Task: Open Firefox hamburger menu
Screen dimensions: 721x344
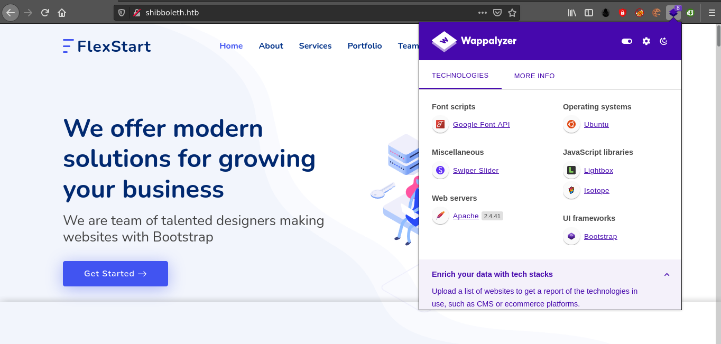Action: [x=711, y=13]
